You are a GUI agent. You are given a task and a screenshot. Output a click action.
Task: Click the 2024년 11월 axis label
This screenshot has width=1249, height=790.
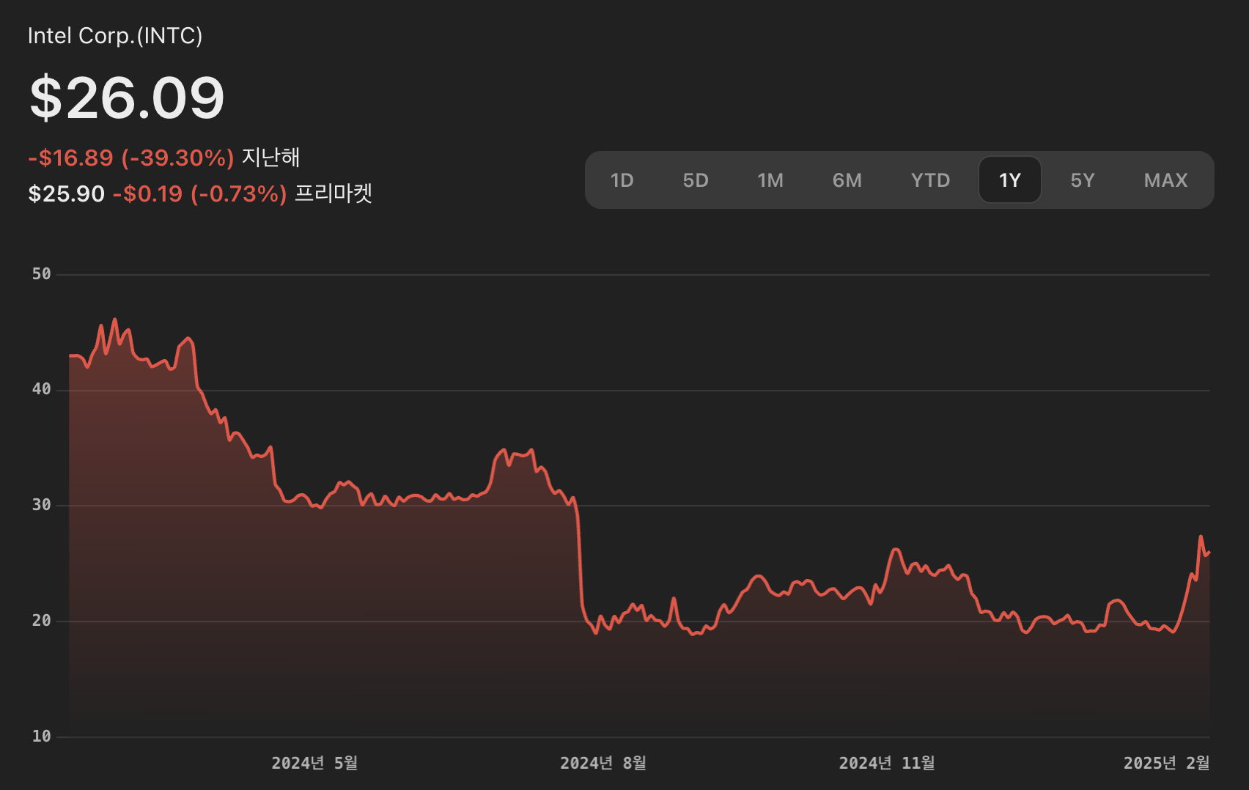[887, 763]
